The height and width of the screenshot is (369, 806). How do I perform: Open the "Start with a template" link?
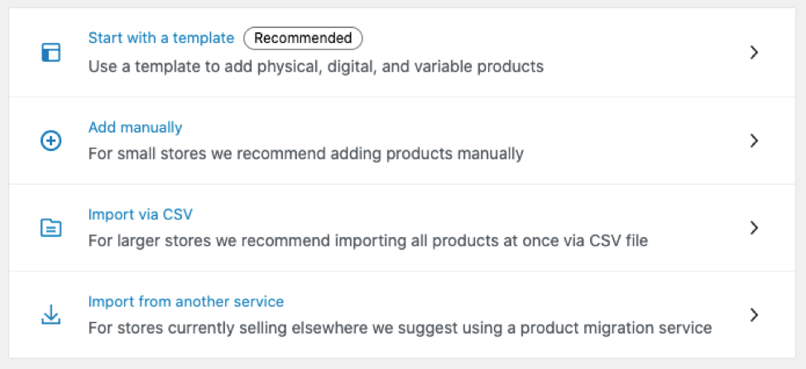click(161, 38)
